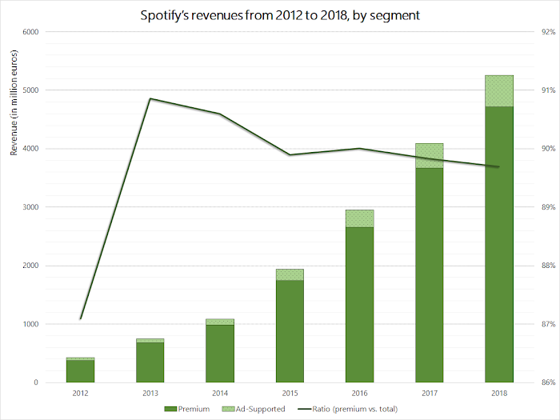Viewport: 560px width, 420px height.
Task: Select the 2017 Premium bar
Action: pos(430,275)
